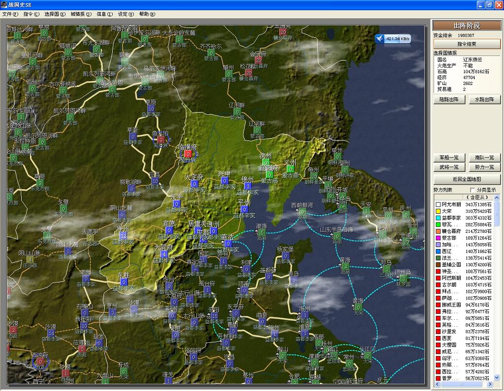
Task: Click the 锦州 city marker
Action: pos(248,186)
